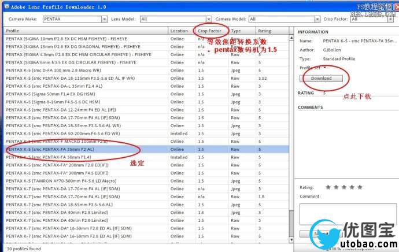399x252 pixels.
Task: Select K-5 Sigma 50mm F1,4 EX DG HSM profile
Action: [x=146, y=94]
